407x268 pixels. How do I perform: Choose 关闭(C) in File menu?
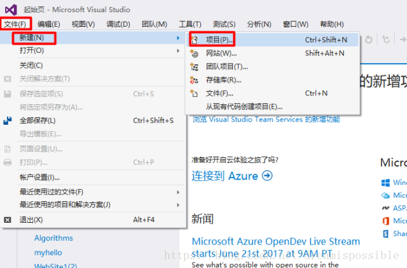point(93,65)
